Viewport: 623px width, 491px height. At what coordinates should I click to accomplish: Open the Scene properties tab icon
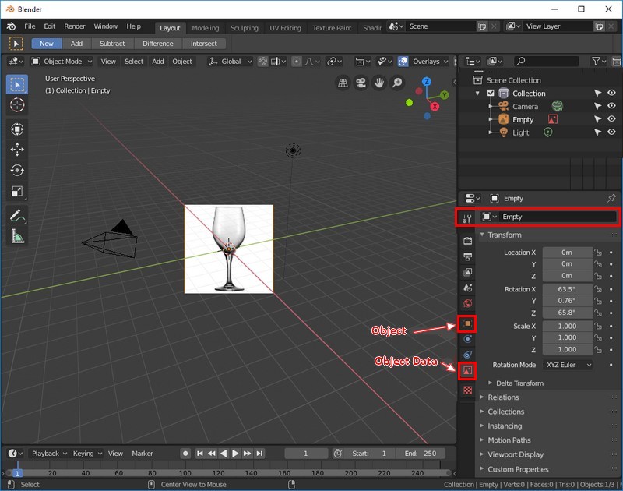click(x=467, y=288)
